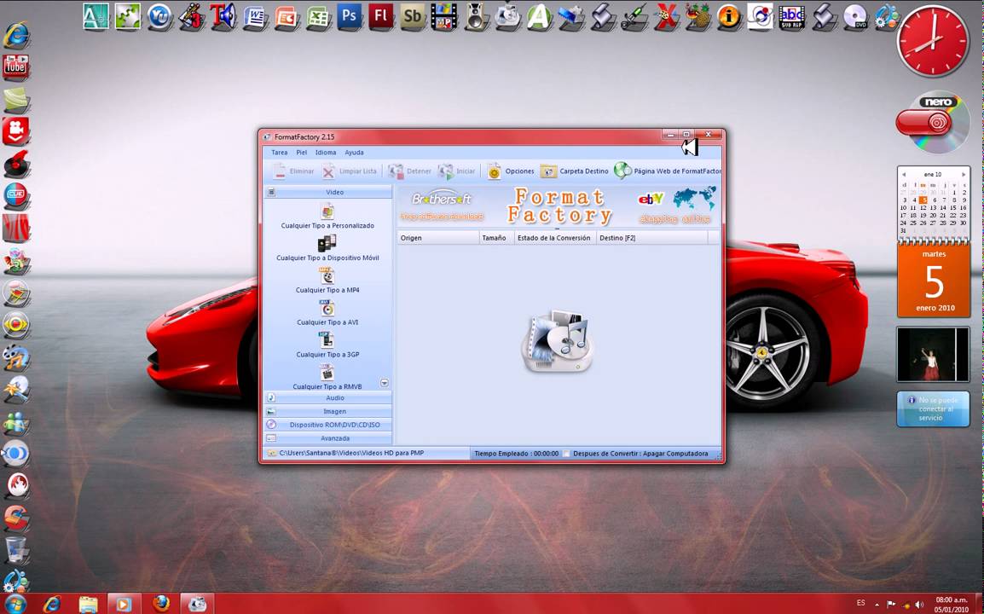The image size is (984, 614).
Task: Open the Ayuda menu
Action: click(x=354, y=153)
